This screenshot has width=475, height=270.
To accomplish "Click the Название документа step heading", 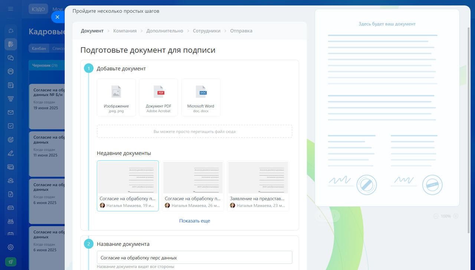I will 123,244.
